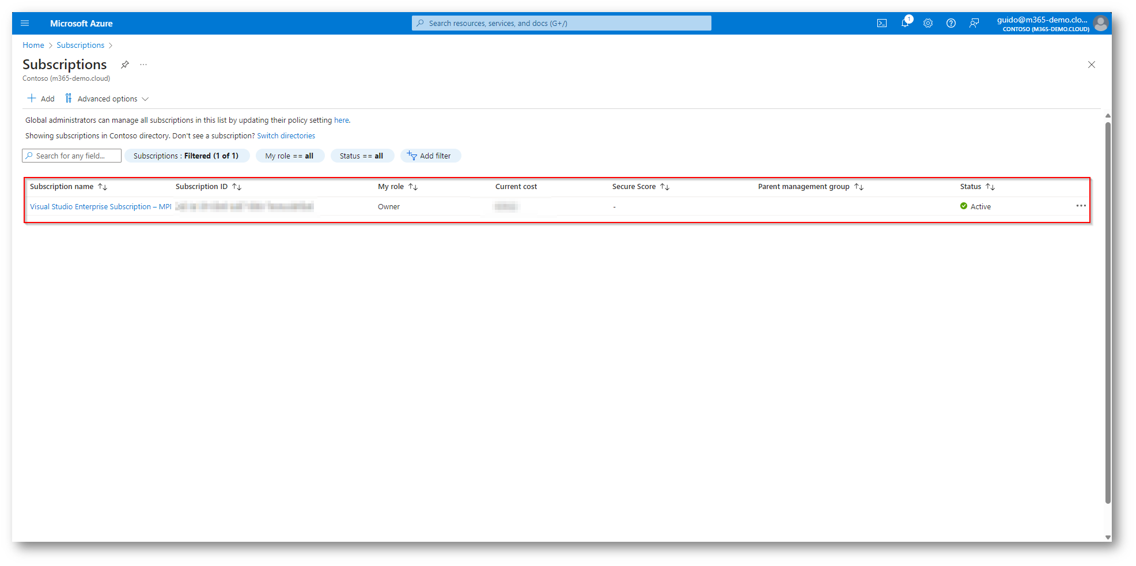Click the Subscriptions breadcrumb link
This screenshot has height=566, width=1136.
(81, 45)
